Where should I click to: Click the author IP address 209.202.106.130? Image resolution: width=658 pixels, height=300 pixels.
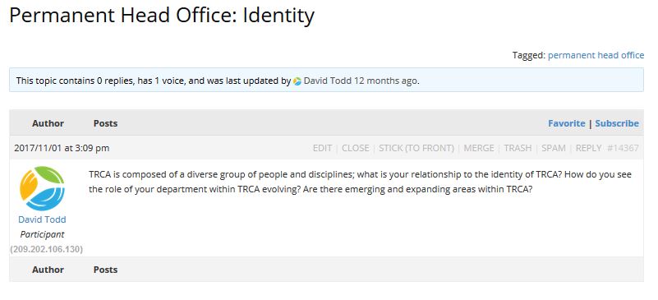[46, 249]
